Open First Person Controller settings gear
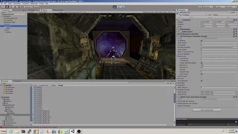Screen dimensions: 238x134 (x=237, y=36)
